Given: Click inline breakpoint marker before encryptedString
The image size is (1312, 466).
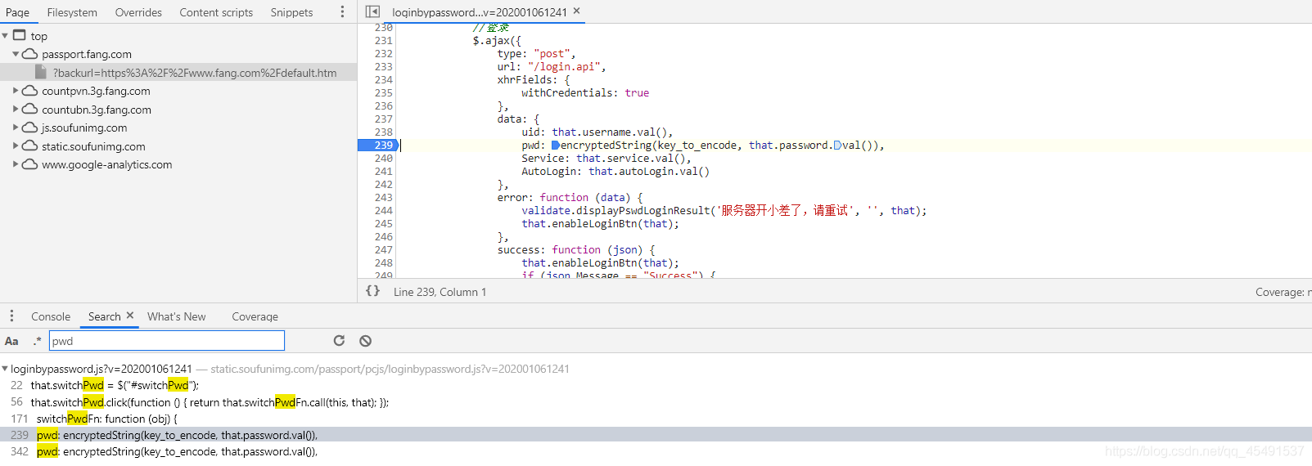Looking at the screenshot, I should click(556, 145).
